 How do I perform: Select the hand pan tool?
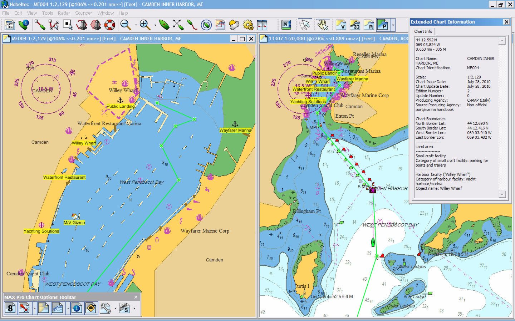323,25
